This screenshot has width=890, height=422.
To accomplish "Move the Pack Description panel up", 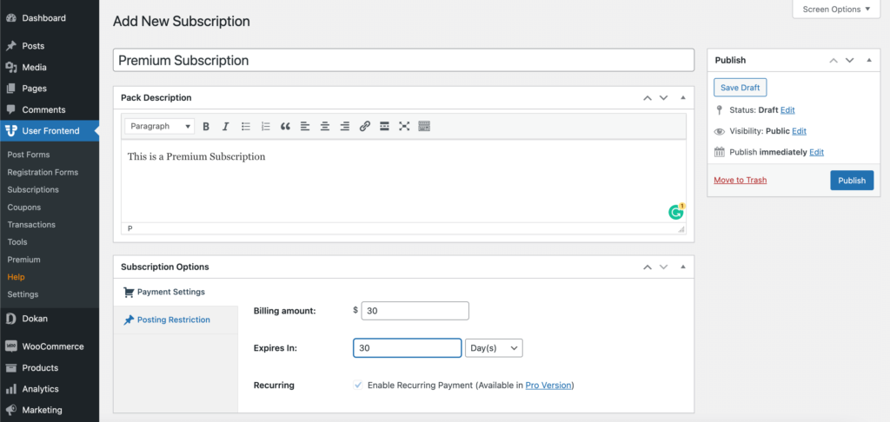I will (x=647, y=97).
